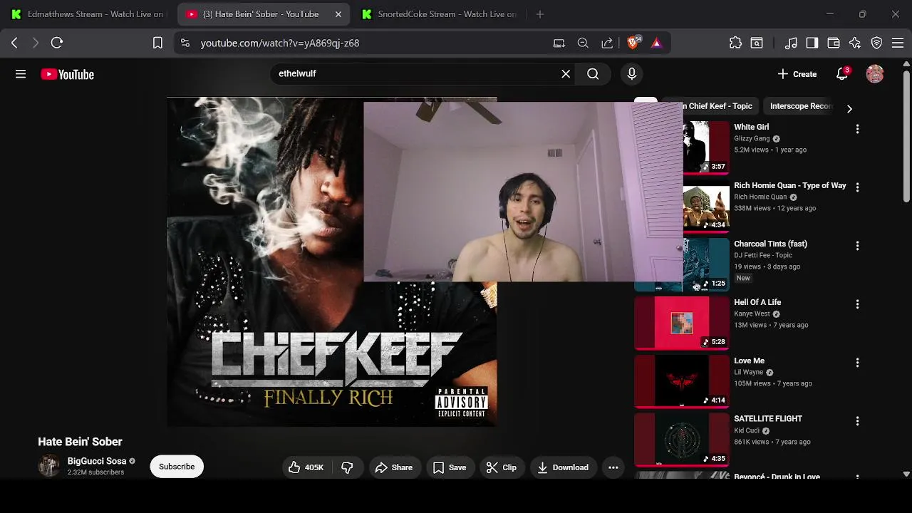Image resolution: width=912 pixels, height=513 pixels.
Task: Open Brave Shields lion icon
Action: (633, 43)
